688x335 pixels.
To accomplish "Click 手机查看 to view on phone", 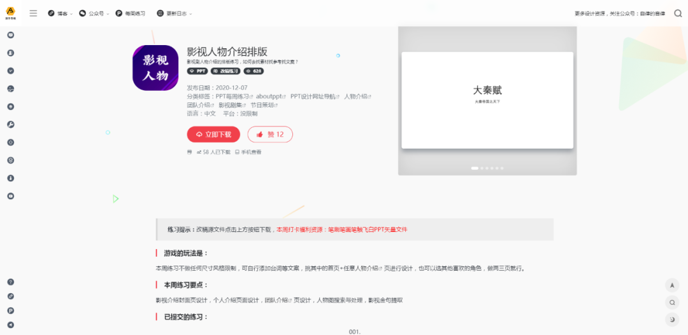I will 248,153.
